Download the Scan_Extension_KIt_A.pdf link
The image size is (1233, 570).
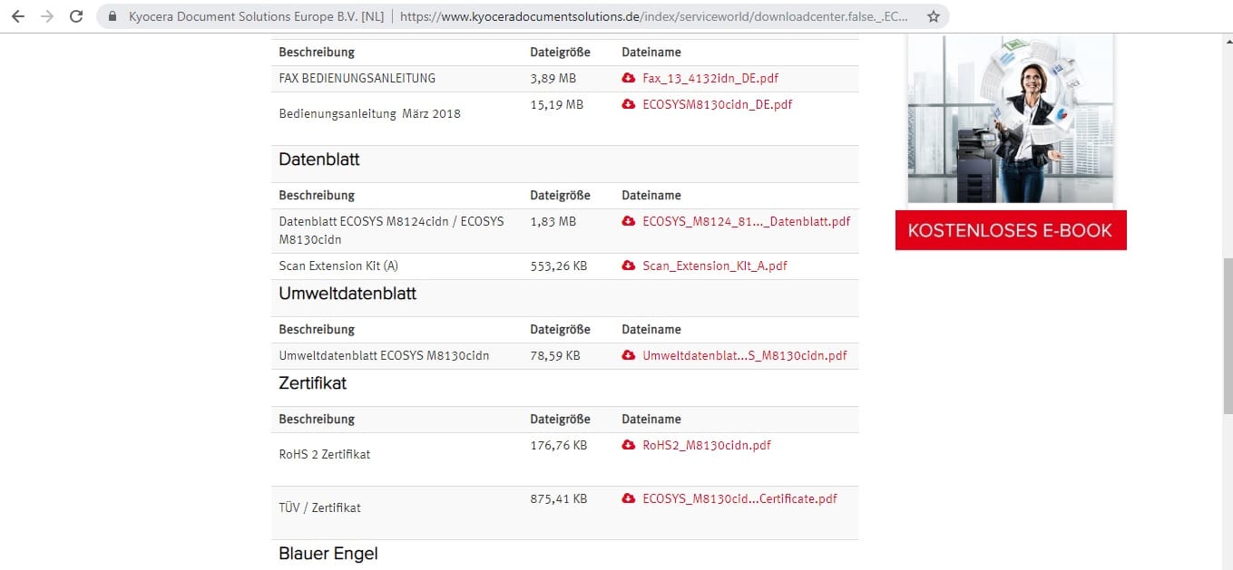715,266
